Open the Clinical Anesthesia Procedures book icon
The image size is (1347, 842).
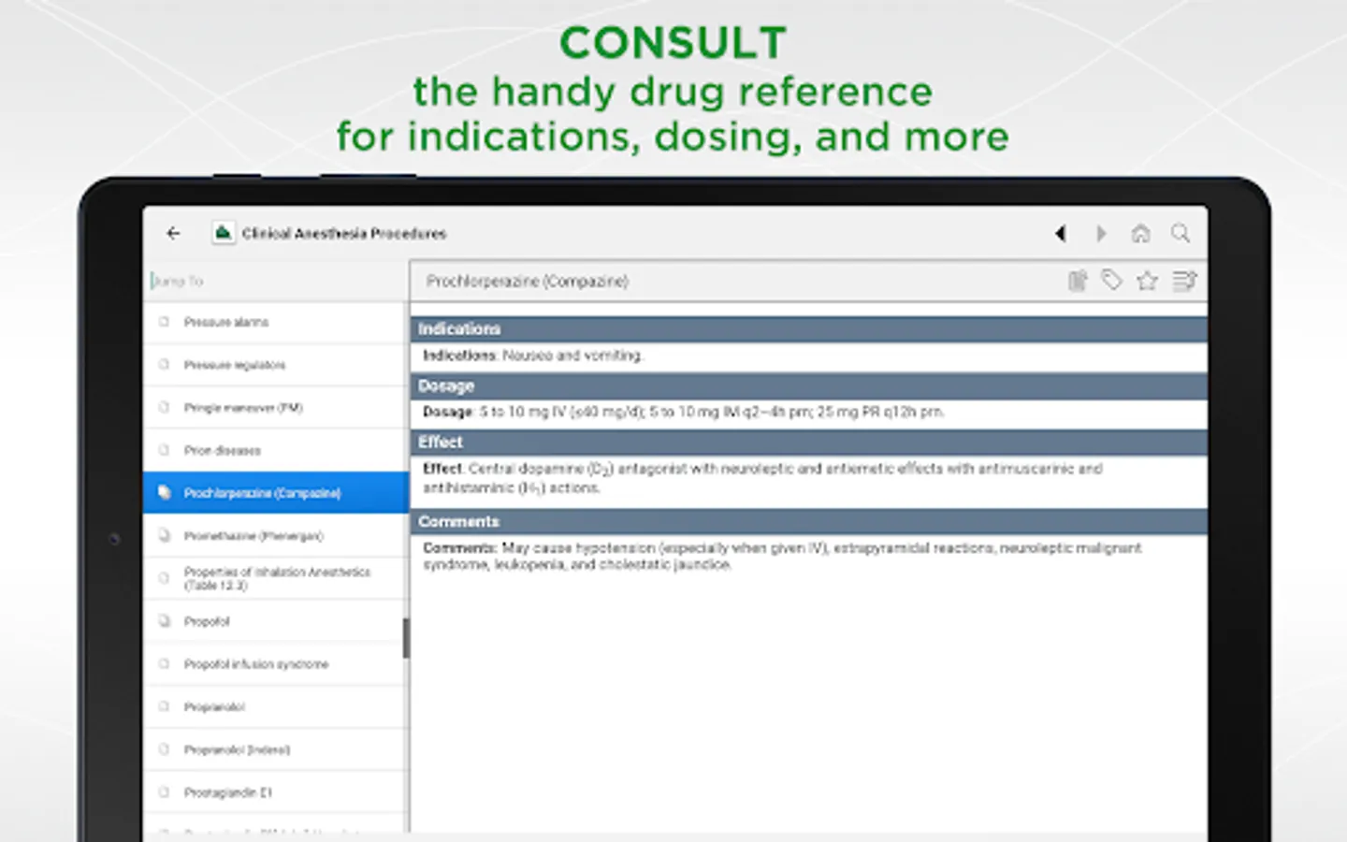click(x=223, y=233)
